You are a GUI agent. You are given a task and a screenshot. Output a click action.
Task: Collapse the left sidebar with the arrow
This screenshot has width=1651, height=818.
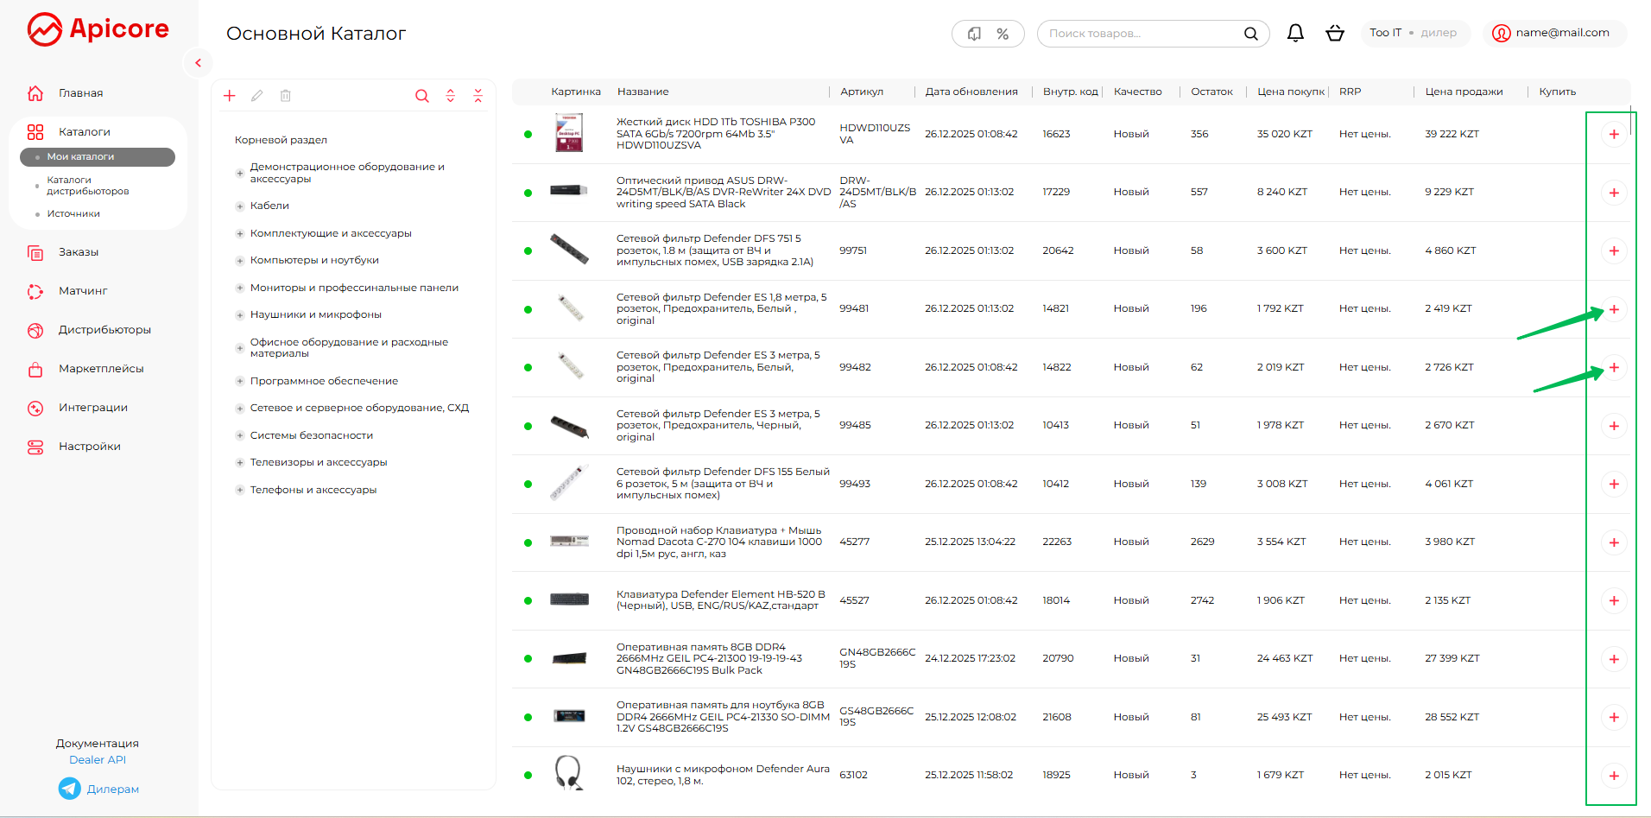pos(198,63)
